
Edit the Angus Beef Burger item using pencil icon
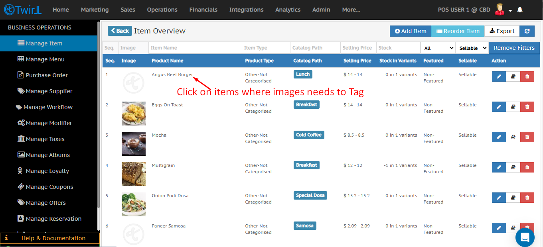point(498,76)
